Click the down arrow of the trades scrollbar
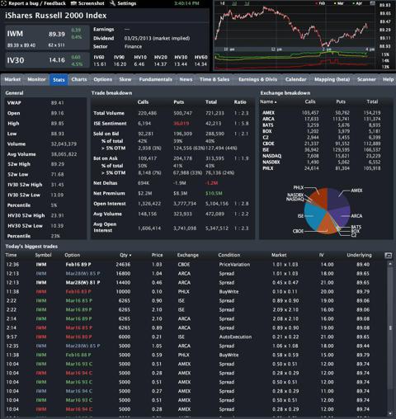This screenshot has height=419, width=396. click(x=390, y=413)
